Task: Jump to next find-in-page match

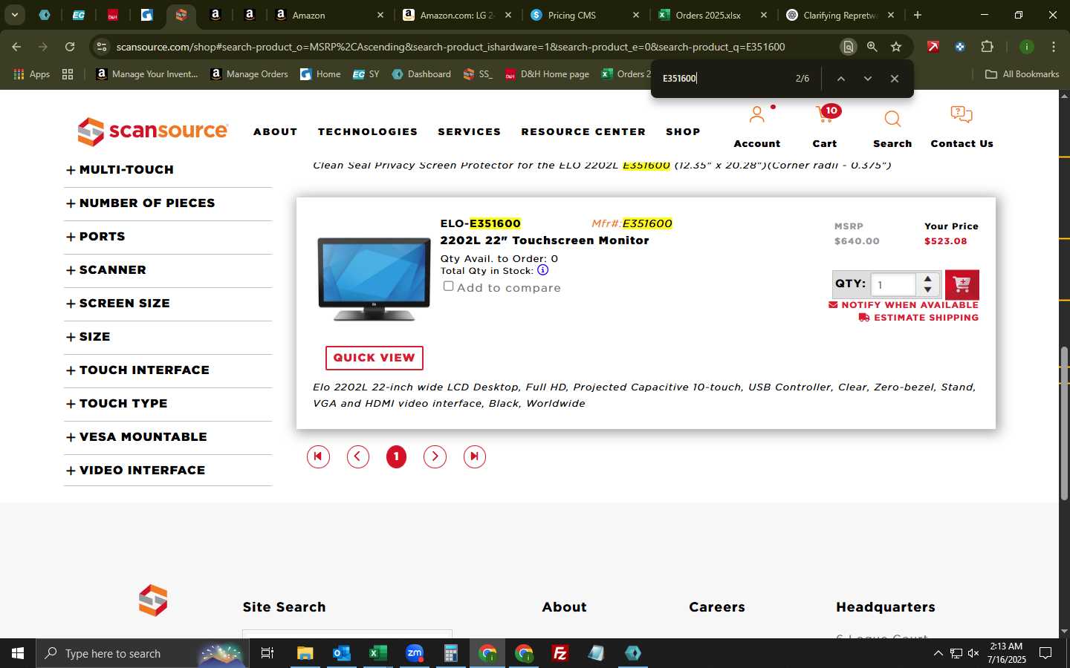Action: (x=867, y=79)
